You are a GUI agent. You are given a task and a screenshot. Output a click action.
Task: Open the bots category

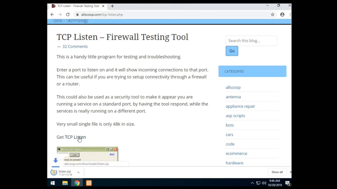pyautogui.click(x=230, y=125)
